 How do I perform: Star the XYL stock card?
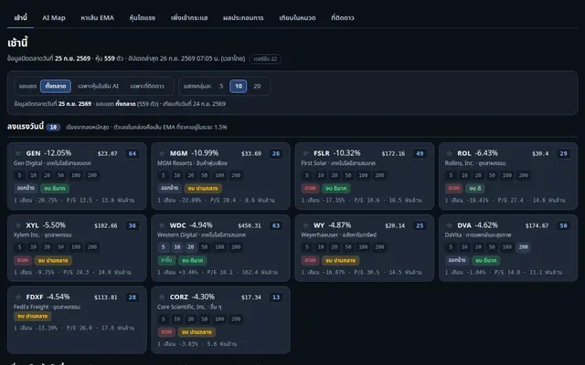pyautogui.click(x=18, y=225)
